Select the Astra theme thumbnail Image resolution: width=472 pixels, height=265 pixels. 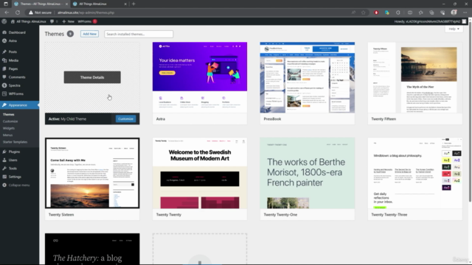click(x=200, y=77)
